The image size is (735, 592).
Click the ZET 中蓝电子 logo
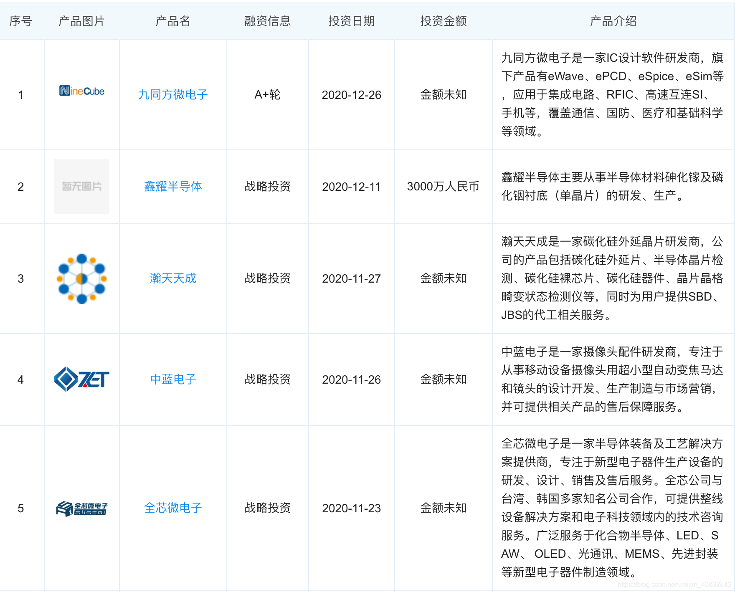coord(82,379)
